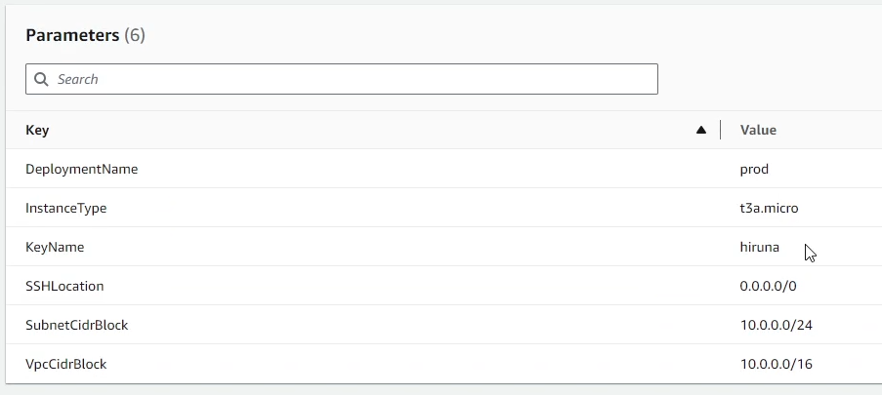Click the Parameters (6) section heading
Viewport: 882px width, 395px height.
(x=72, y=35)
